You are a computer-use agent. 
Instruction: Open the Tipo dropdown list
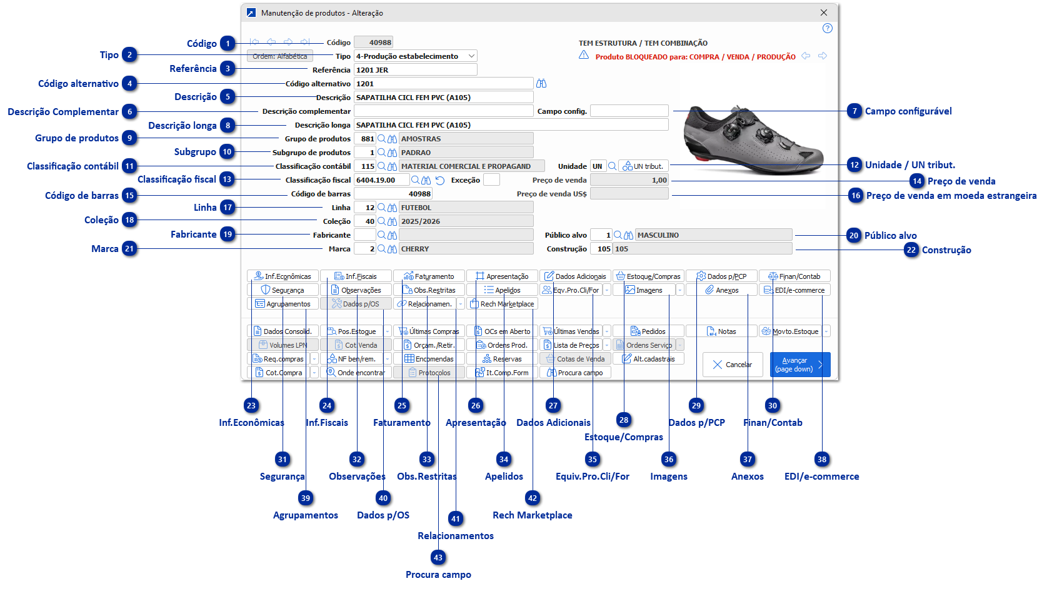471,56
